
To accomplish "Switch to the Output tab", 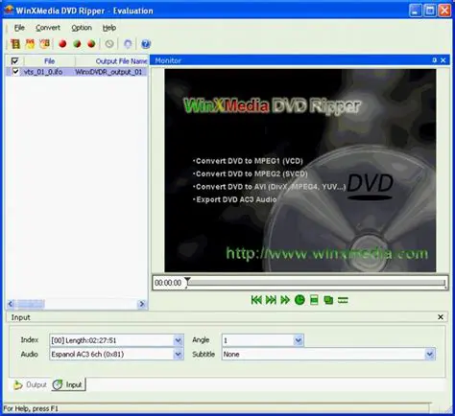I will (x=31, y=384).
